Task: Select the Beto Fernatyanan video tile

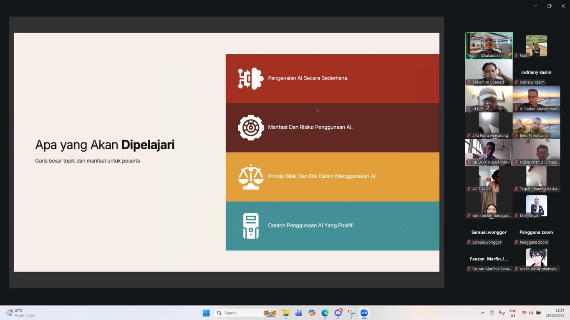Action: pyautogui.click(x=536, y=126)
